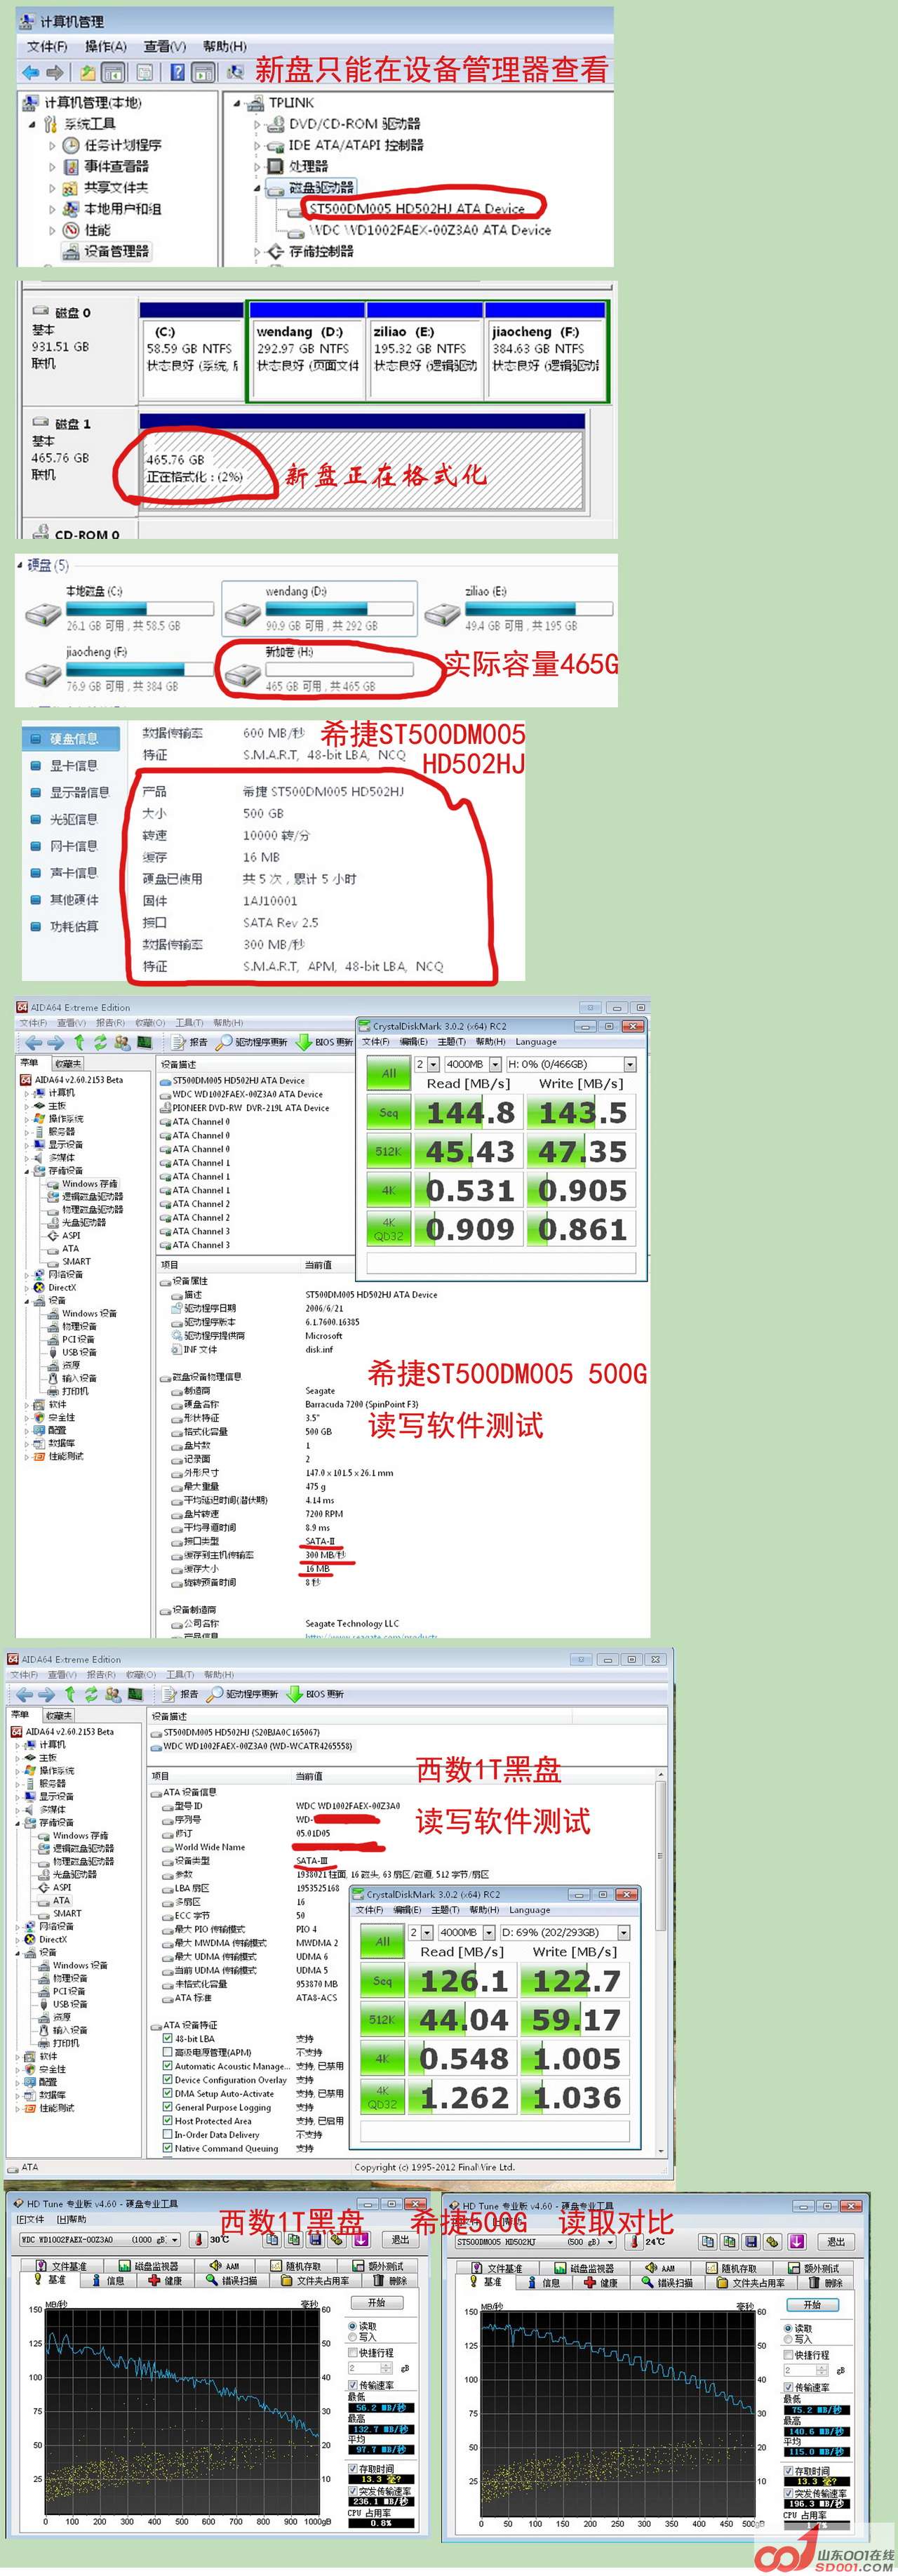The height and width of the screenshot is (2576, 898).
Task: Toggle Native Command Queuing checkbox
Action: (168, 2148)
